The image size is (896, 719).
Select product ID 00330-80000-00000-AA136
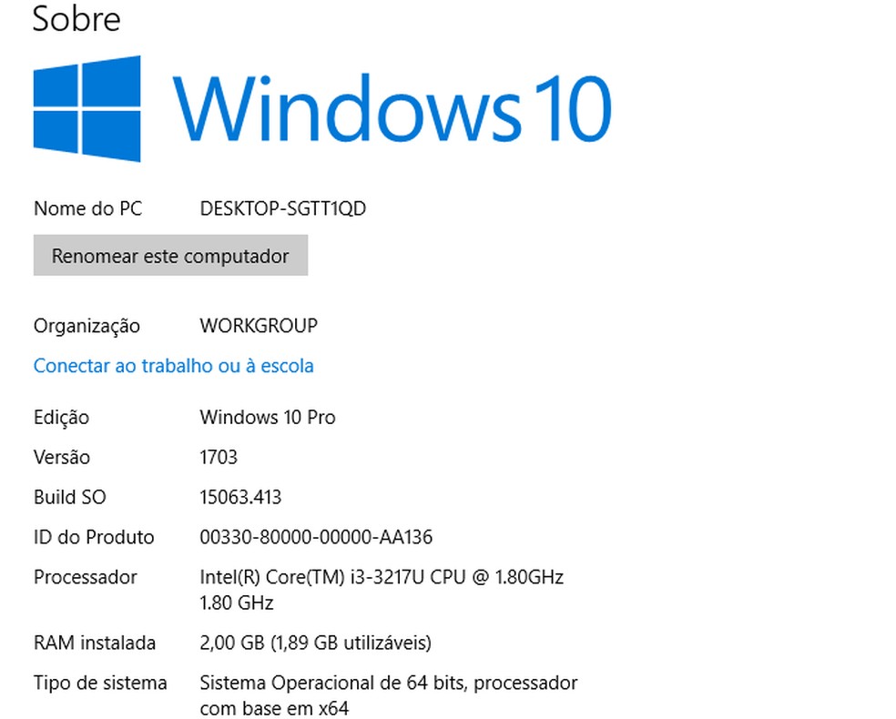click(x=316, y=537)
